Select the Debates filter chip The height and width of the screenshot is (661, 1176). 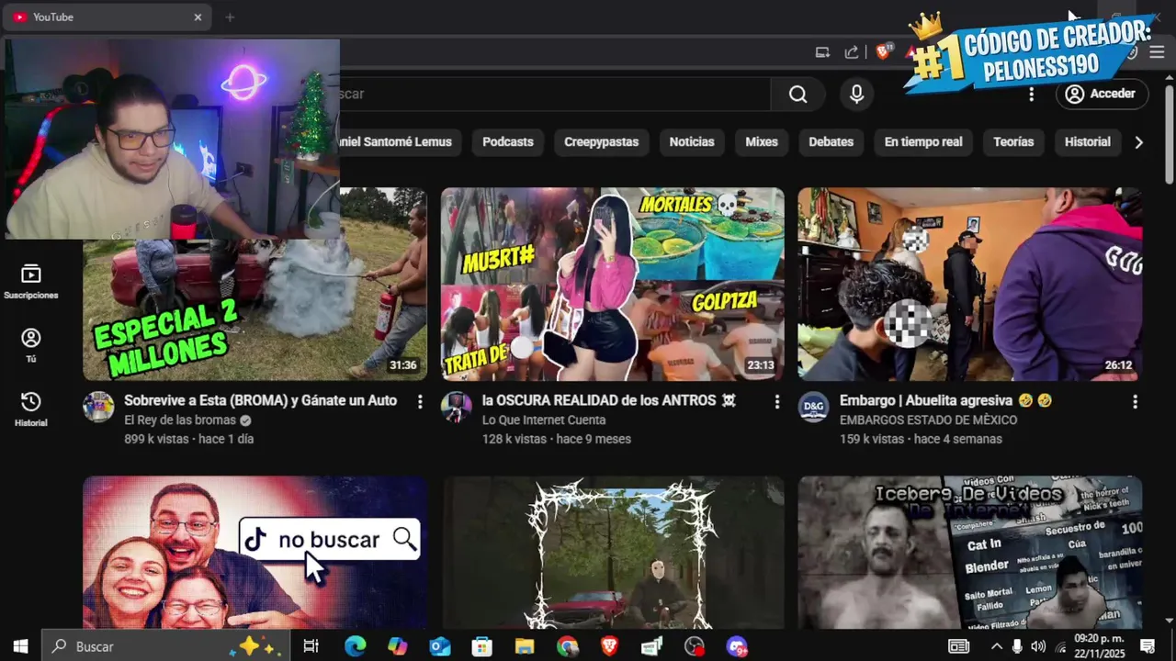tap(831, 141)
